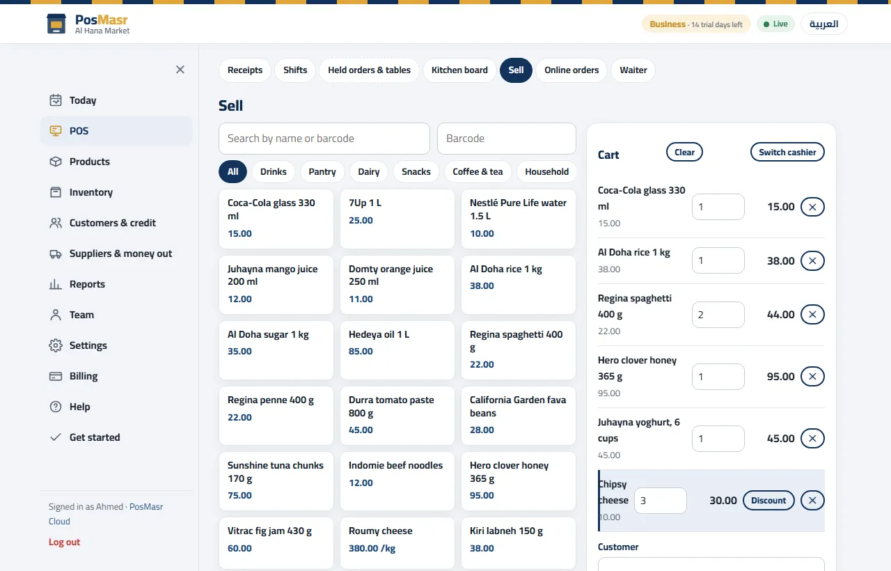Viewport: 891px width, 571px height.
Task: Open the Kitchen board tab
Action: 459,70
